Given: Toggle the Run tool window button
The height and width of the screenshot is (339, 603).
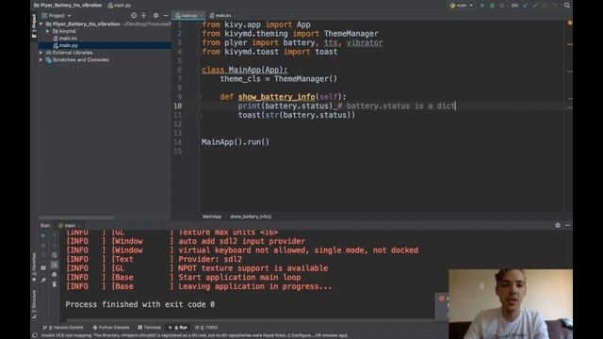Looking at the screenshot, I should 178,328.
